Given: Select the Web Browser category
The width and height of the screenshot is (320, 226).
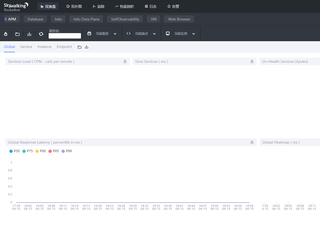Looking at the screenshot, I should pyautogui.click(x=179, y=19).
